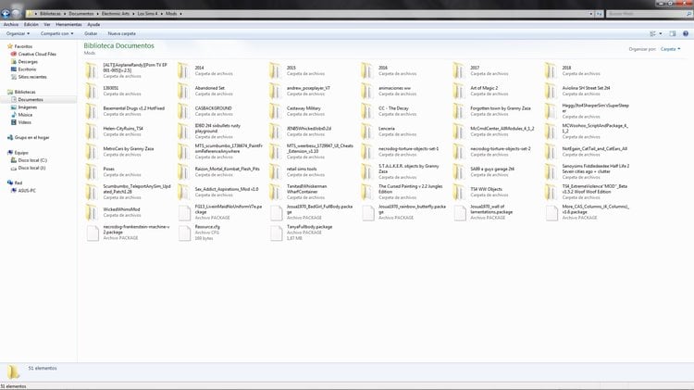
Task: Click the change view icon
Action: (652, 33)
